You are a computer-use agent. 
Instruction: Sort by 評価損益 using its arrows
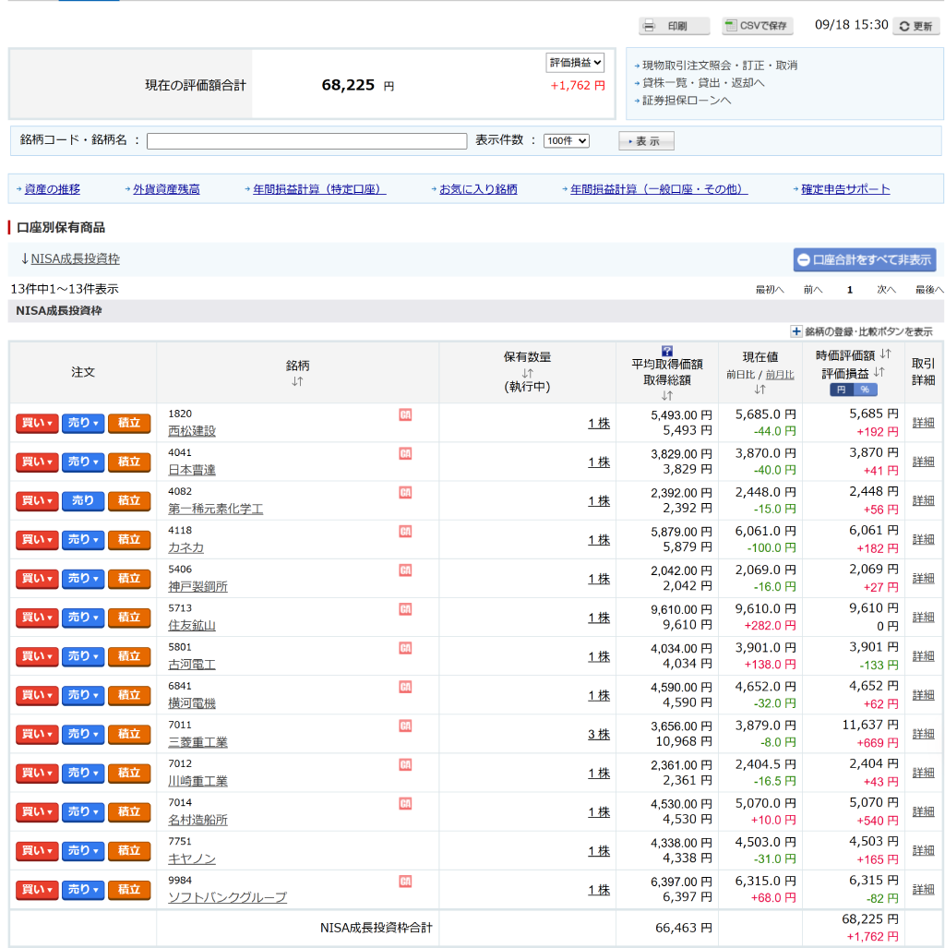[879, 372]
